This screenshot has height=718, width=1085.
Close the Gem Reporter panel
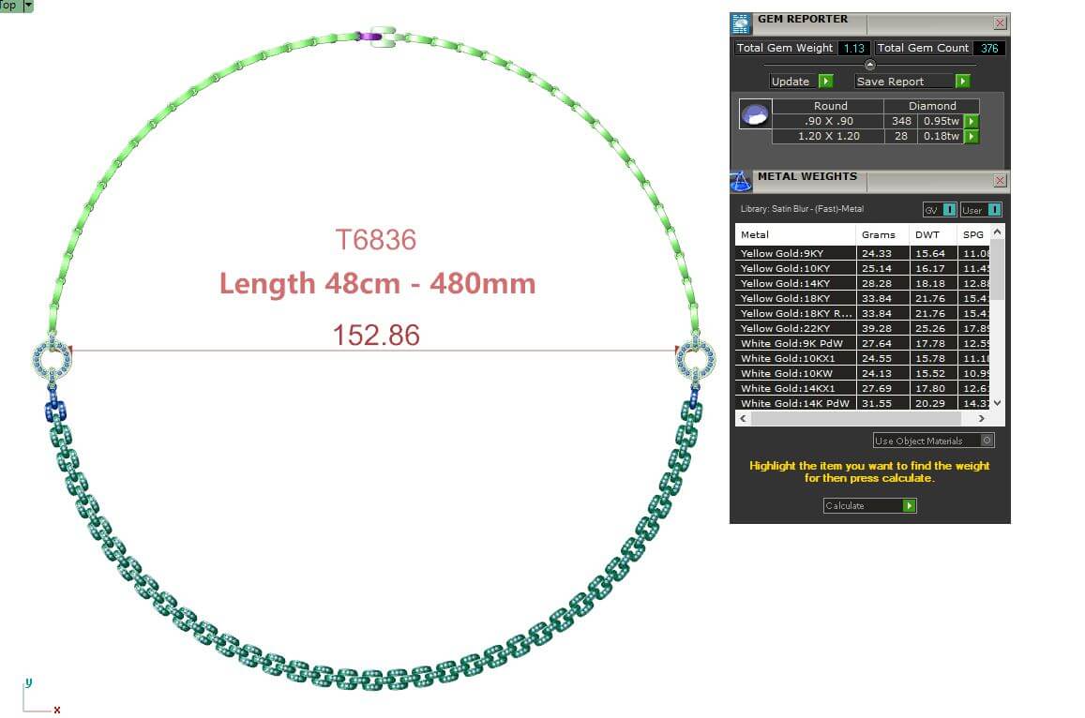[1000, 22]
